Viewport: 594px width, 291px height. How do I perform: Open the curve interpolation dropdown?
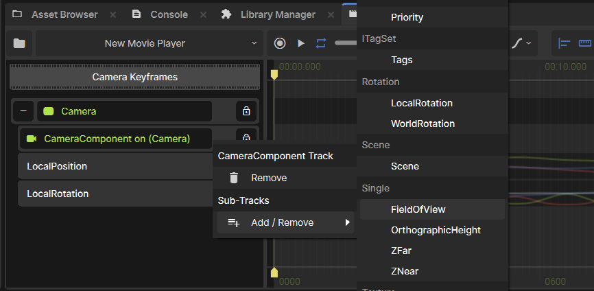click(521, 43)
